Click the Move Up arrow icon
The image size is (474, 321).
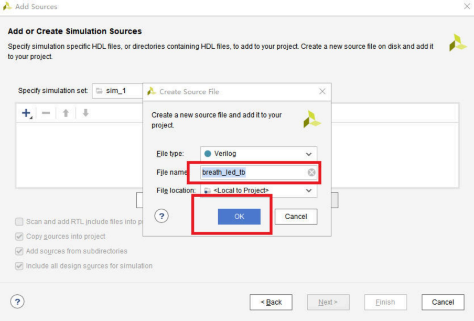pos(66,113)
